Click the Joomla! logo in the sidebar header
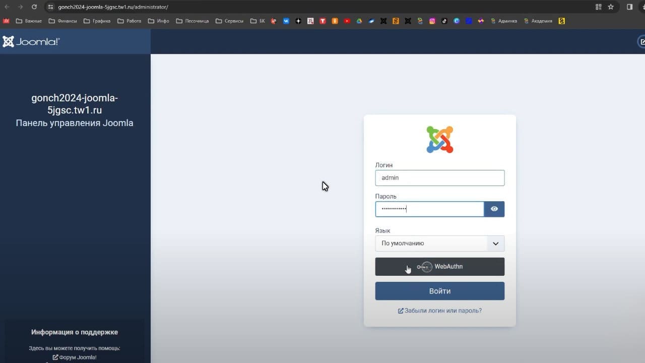 pyautogui.click(x=31, y=41)
